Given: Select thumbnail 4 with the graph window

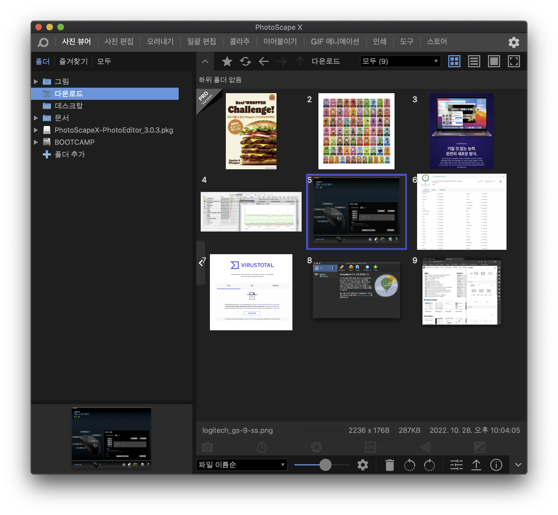Looking at the screenshot, I should pyautogui.click(x=251, y=211).
